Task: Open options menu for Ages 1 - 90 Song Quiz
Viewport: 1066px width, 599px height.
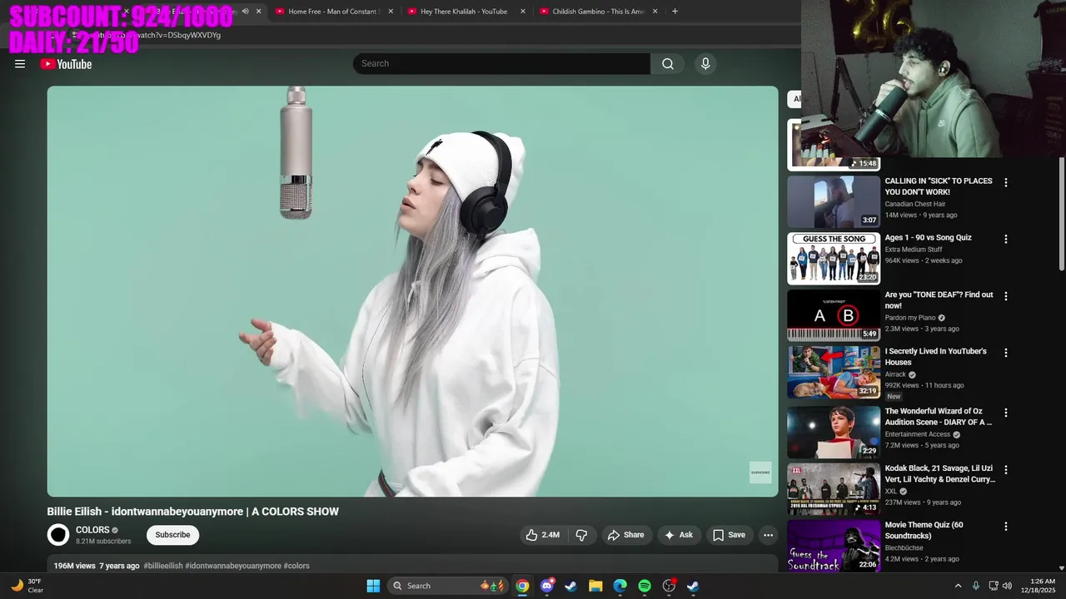Action: coord(1005,239)
